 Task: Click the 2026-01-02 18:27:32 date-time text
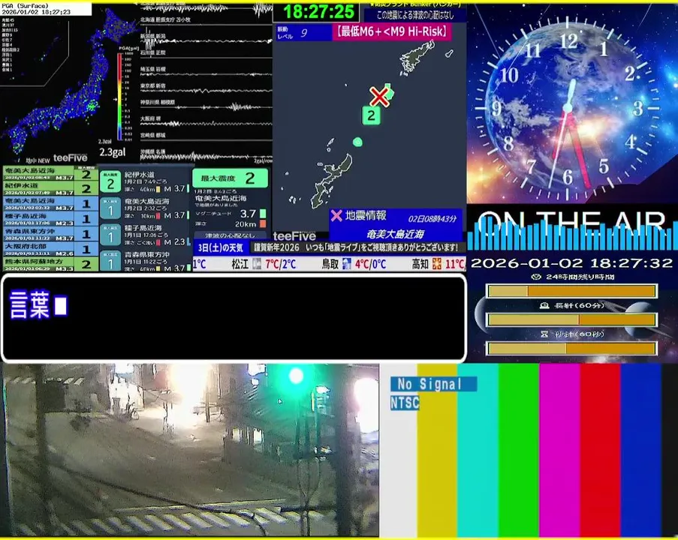click(x=572, y=263)
